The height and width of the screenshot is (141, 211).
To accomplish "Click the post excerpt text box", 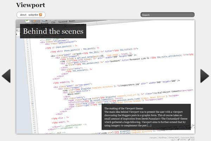I will [x=146, y=117].
